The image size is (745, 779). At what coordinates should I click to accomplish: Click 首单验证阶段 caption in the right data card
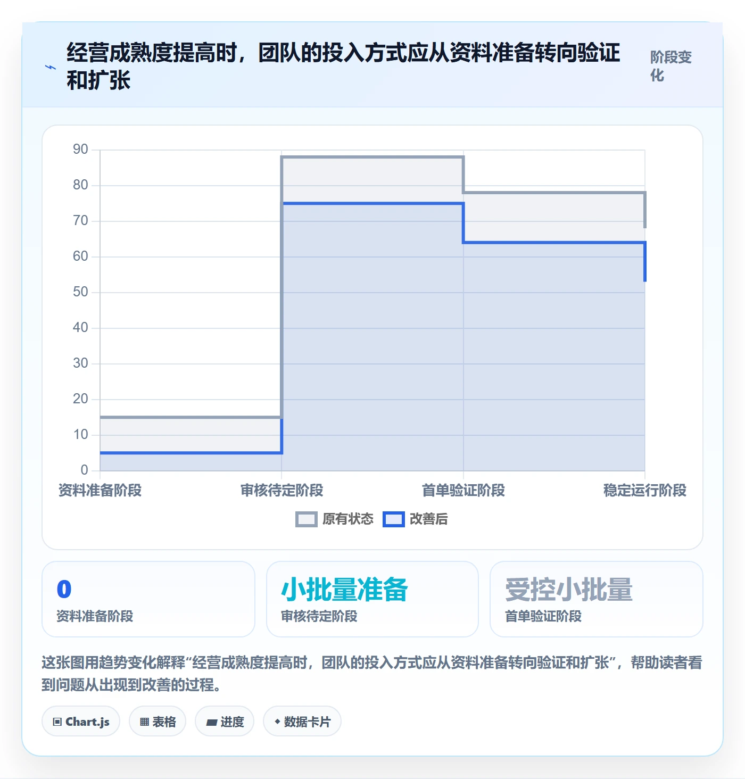pyautogui.click(x=543, y=616)
